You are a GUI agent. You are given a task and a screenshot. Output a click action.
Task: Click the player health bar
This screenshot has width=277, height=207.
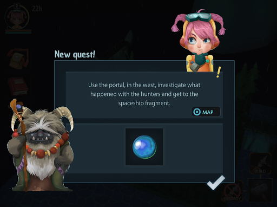(18, 32)
